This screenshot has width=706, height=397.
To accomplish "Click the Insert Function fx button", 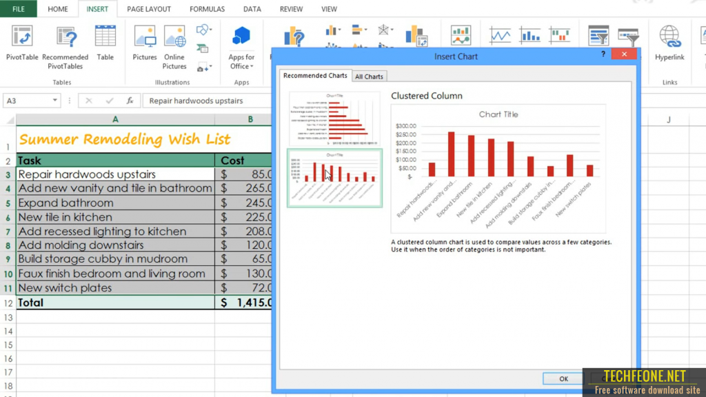I will (130, 101).
